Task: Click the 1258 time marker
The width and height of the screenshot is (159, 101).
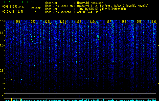Action: pos(123,22)
